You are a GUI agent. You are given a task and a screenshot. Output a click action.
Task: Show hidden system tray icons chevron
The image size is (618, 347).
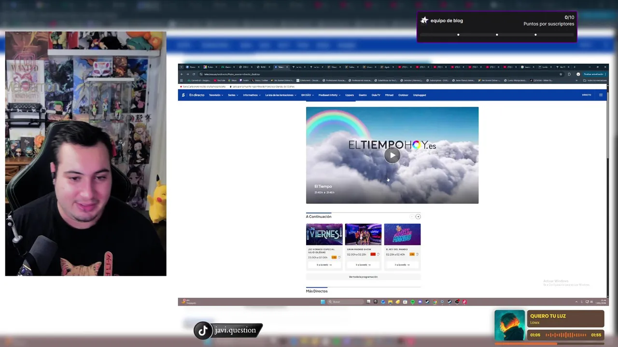click(576, 302)
